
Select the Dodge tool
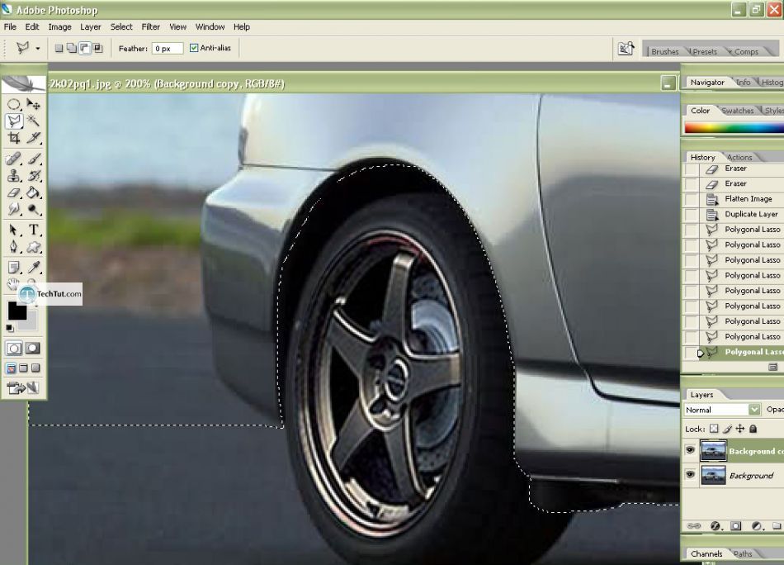pos(33,209)
